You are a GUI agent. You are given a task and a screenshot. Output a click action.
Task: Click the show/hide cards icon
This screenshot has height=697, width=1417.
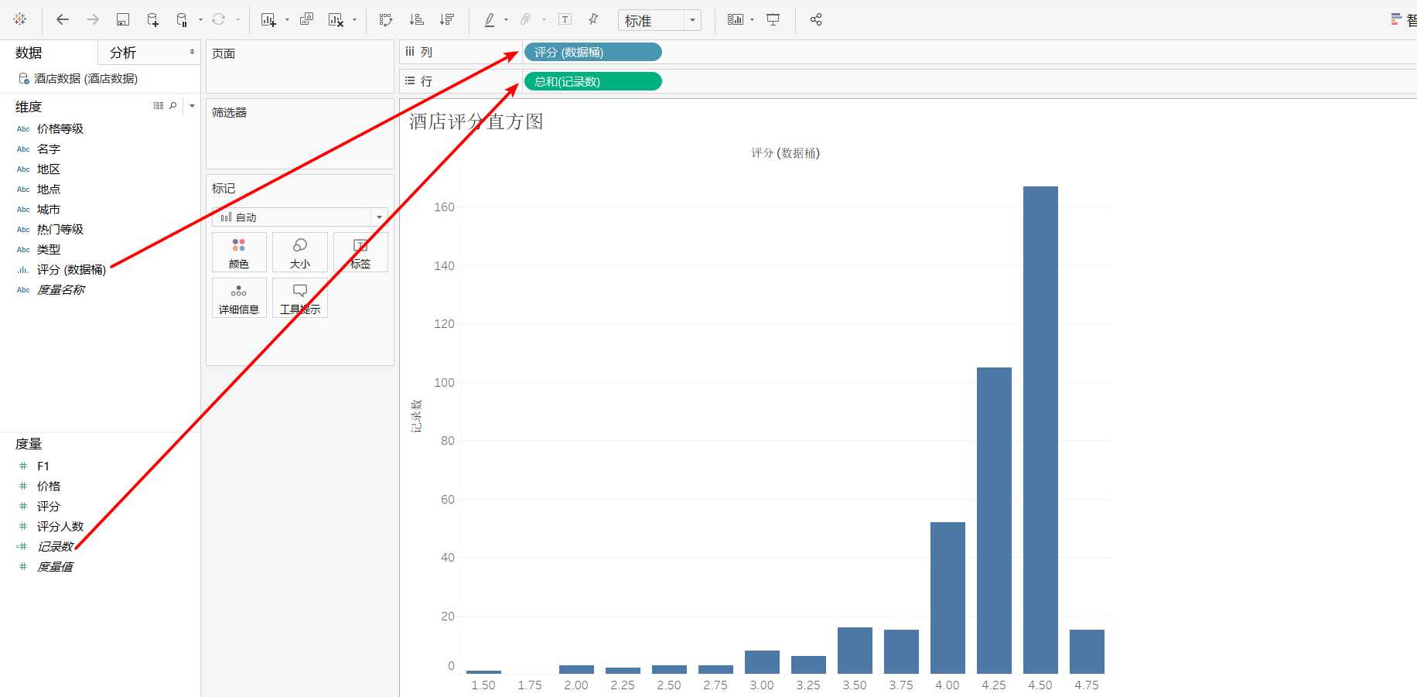[x=736, y=19]
